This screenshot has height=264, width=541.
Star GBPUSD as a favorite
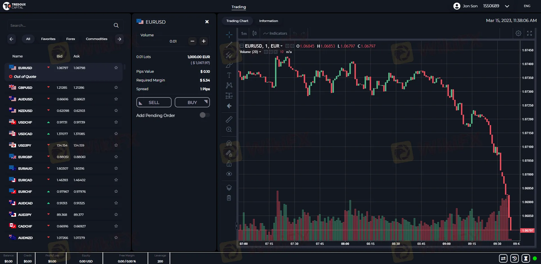(x=116, y=87)
